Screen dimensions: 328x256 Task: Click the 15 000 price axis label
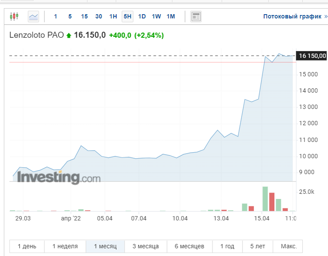308,74
